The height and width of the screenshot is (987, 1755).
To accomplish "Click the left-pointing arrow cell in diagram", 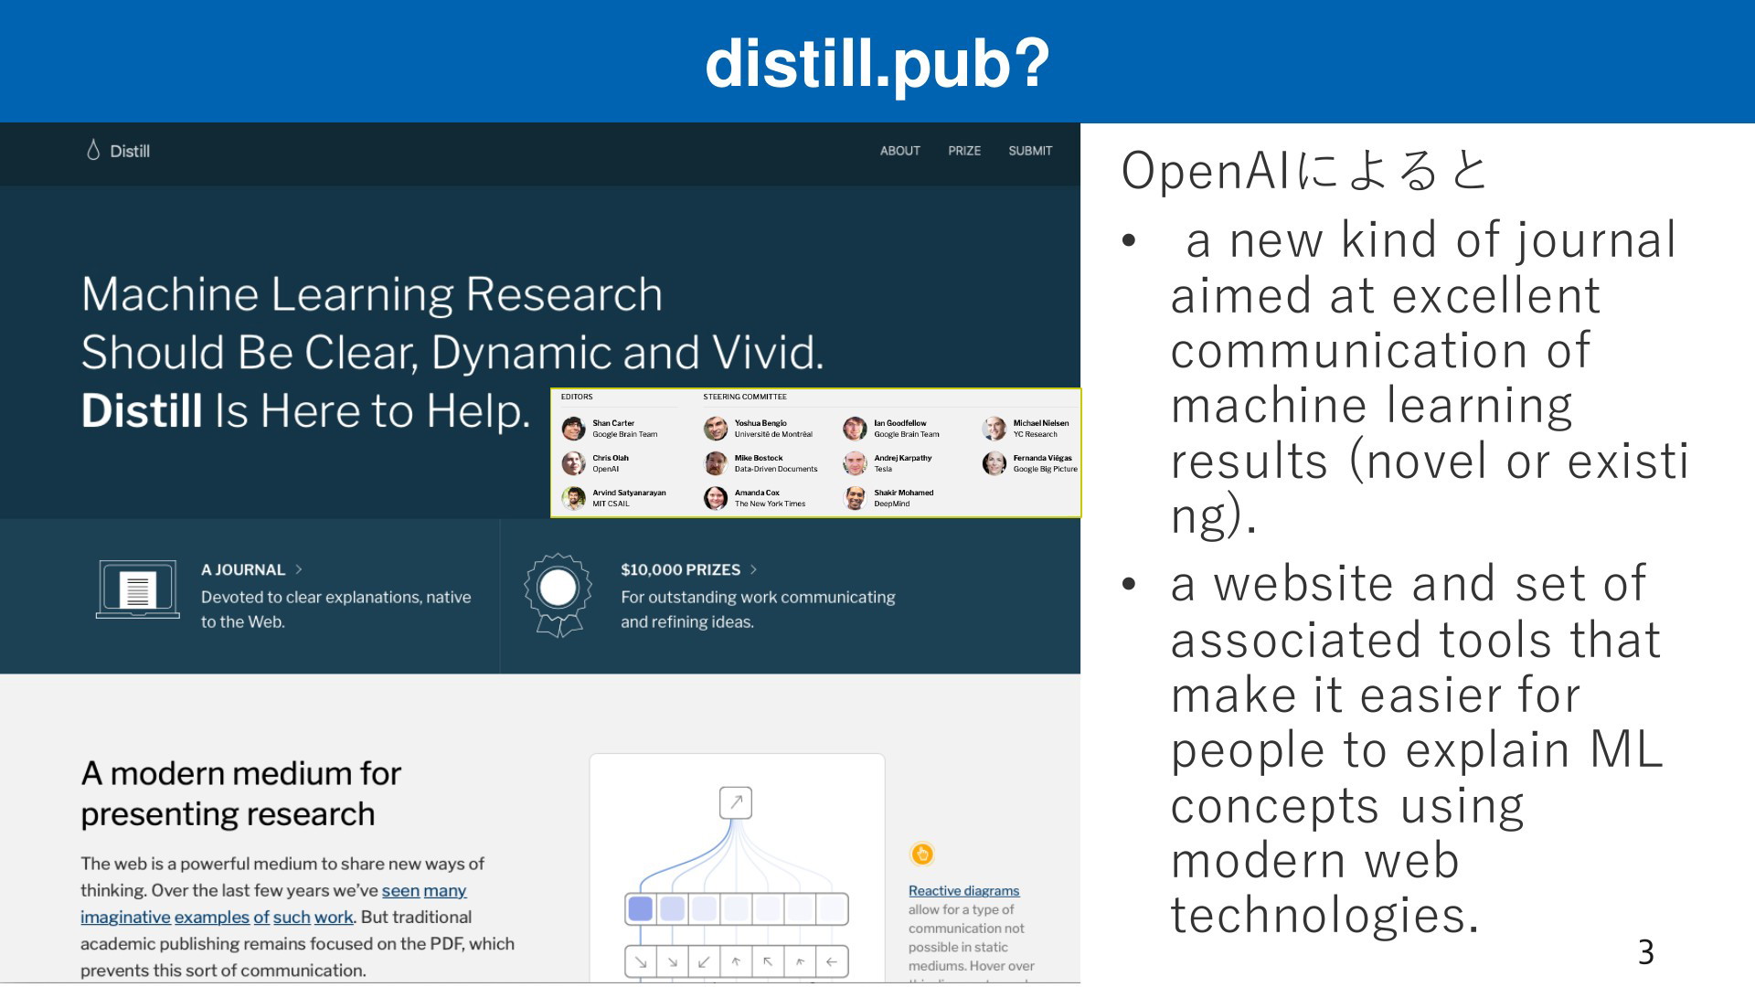I will click(831, 961).
